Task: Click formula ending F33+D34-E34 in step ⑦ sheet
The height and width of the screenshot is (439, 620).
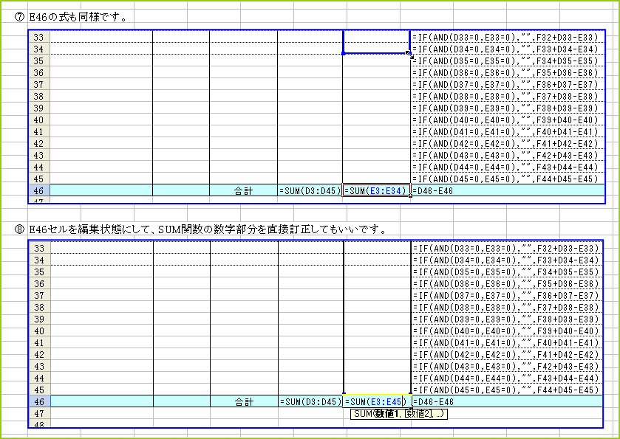Action: [x=508, y=49]
